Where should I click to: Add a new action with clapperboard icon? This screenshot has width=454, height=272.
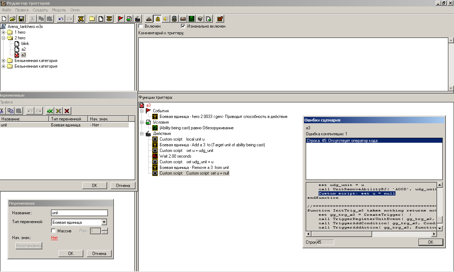tap(138, 19)
